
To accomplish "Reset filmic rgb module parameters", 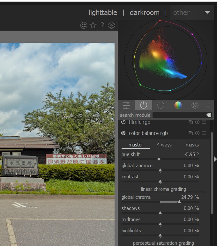I will tap(198, 122).
